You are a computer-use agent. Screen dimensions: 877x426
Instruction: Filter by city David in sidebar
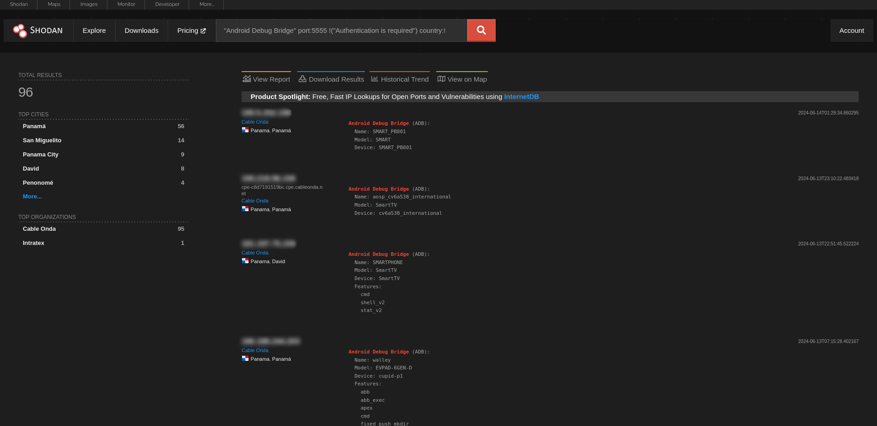point(31,169)
